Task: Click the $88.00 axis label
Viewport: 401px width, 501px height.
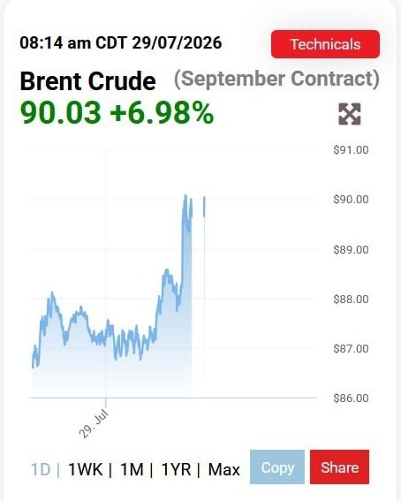Action: (351, 299)
